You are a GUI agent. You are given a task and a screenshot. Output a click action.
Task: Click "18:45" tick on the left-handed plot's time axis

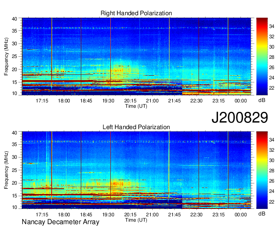[x=86, y=215]
